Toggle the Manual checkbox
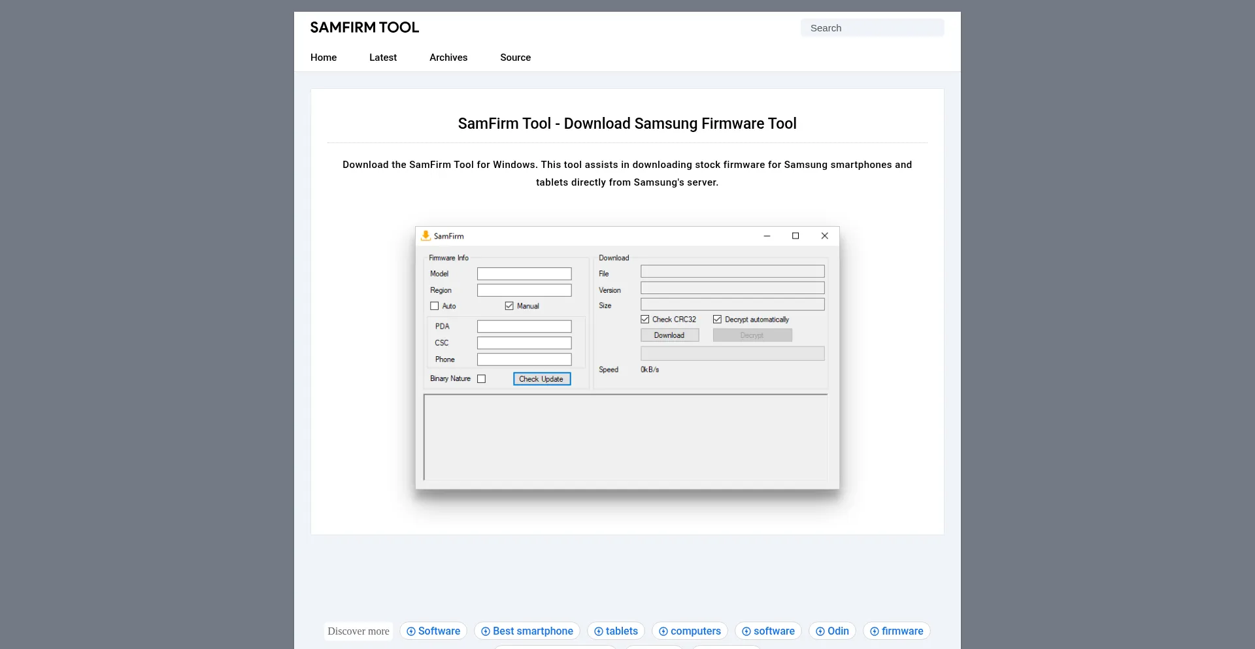The width and height of the screenshot is (1255, 649). pyautogui.click(x=509, y=306)
